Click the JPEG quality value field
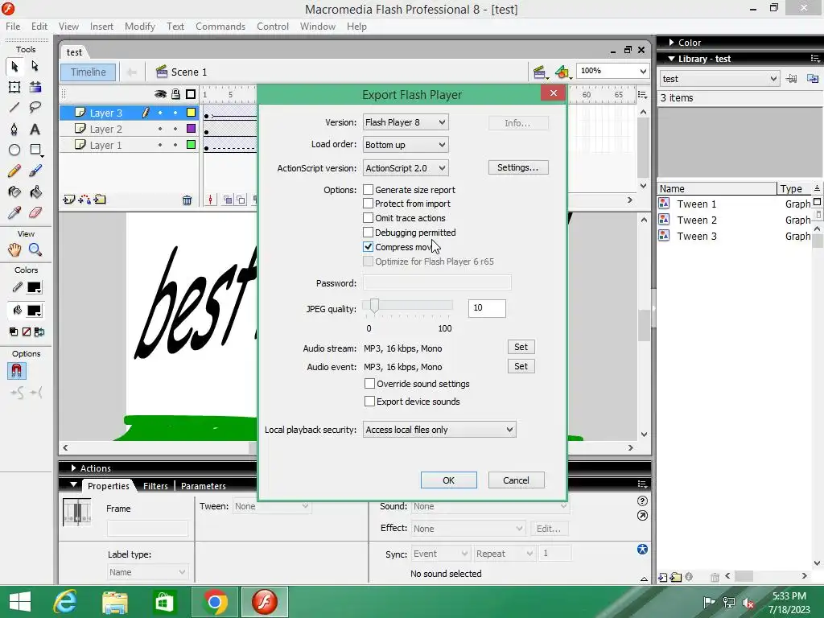This screenshot has height=618, width=824. tap(487, 308)
